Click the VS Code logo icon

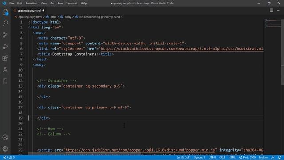[4, 3]
